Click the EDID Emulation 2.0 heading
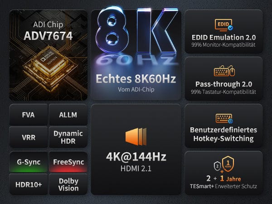Screen dimensions: 272x204 [x=223, y=38]
